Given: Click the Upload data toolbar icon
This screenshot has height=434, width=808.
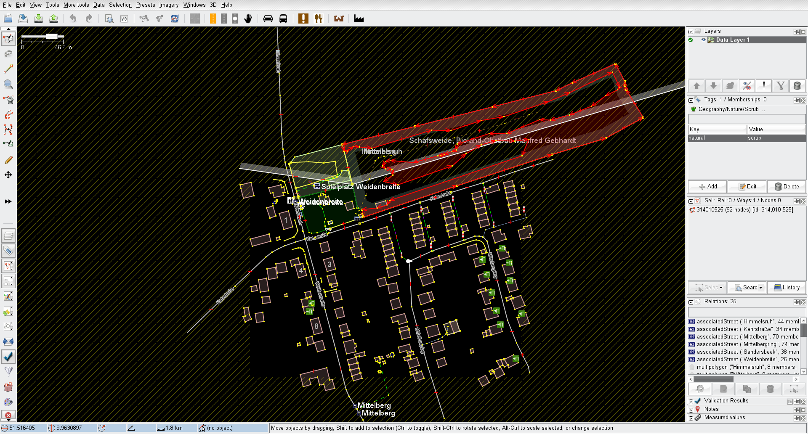Looking at the screenshot, I should (53, 19).
